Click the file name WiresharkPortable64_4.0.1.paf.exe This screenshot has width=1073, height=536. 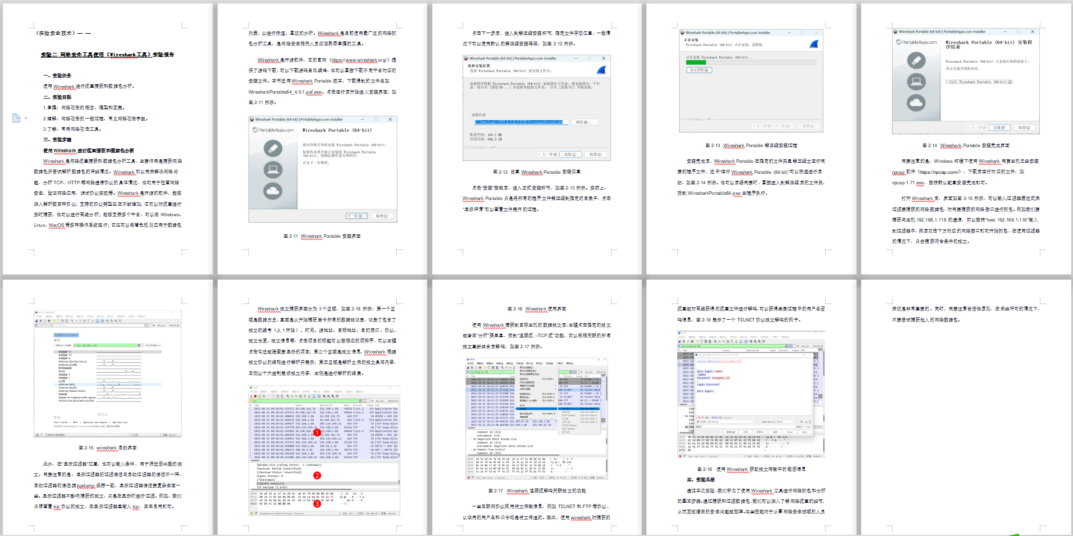click(285, 92)
